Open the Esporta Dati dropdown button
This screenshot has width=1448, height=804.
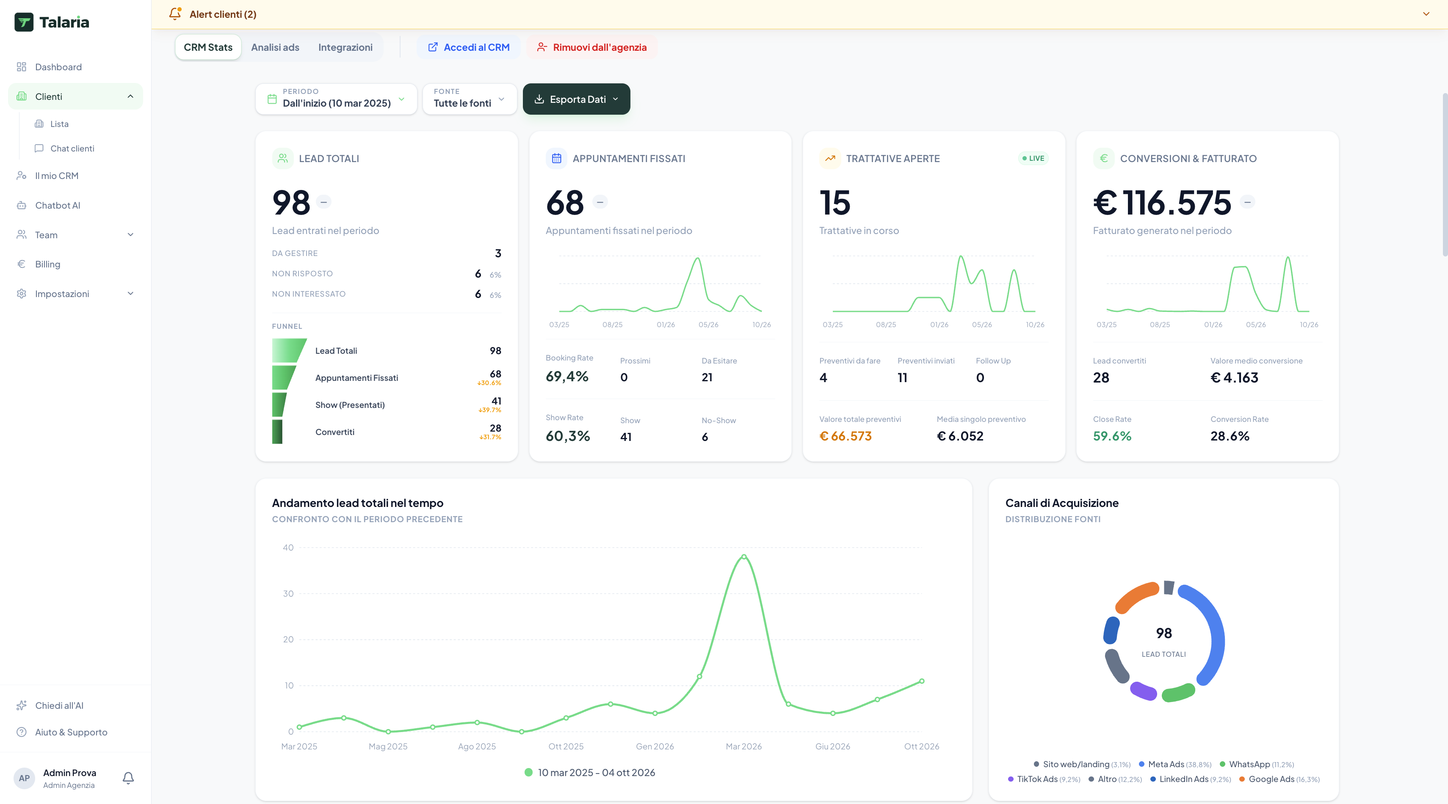(x=576, y=99)
